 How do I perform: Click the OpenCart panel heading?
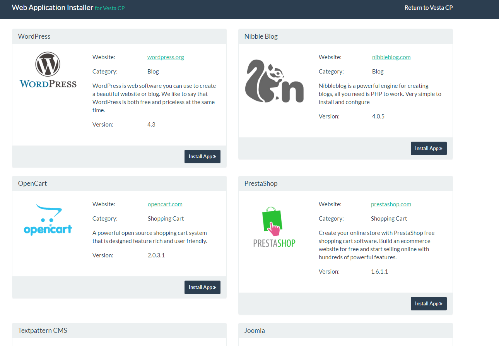pos(32,183)
